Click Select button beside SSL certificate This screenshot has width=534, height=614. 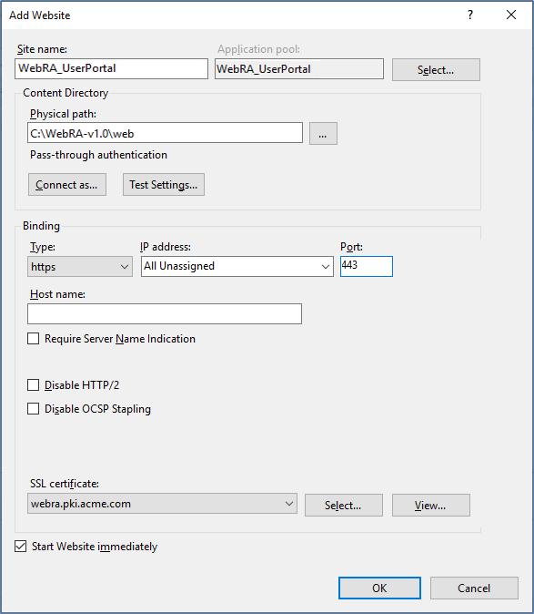pos(344,506)
